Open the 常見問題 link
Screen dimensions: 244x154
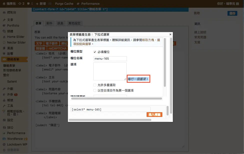click(200, 37)
